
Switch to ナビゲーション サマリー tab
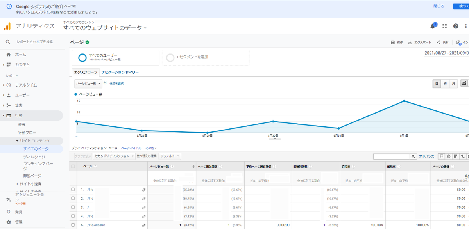tap(120, 73)
